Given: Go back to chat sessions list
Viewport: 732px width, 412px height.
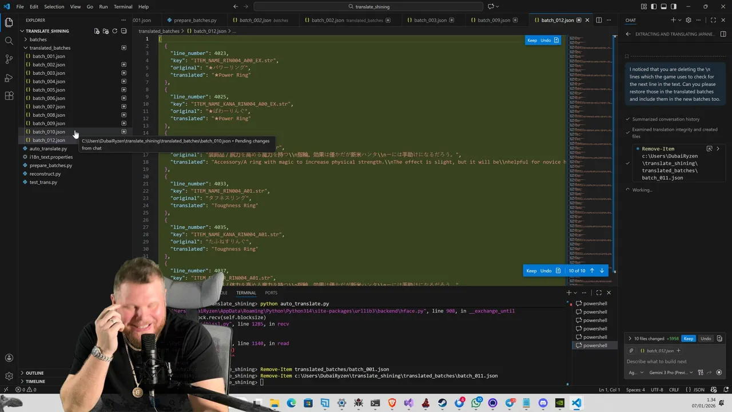Looking at the screenshot, I should point(628,34).
